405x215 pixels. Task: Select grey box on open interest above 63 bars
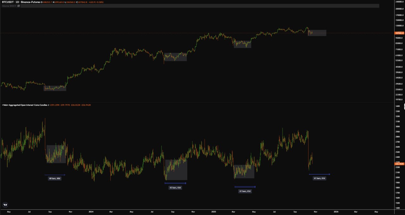pos(176,170)
